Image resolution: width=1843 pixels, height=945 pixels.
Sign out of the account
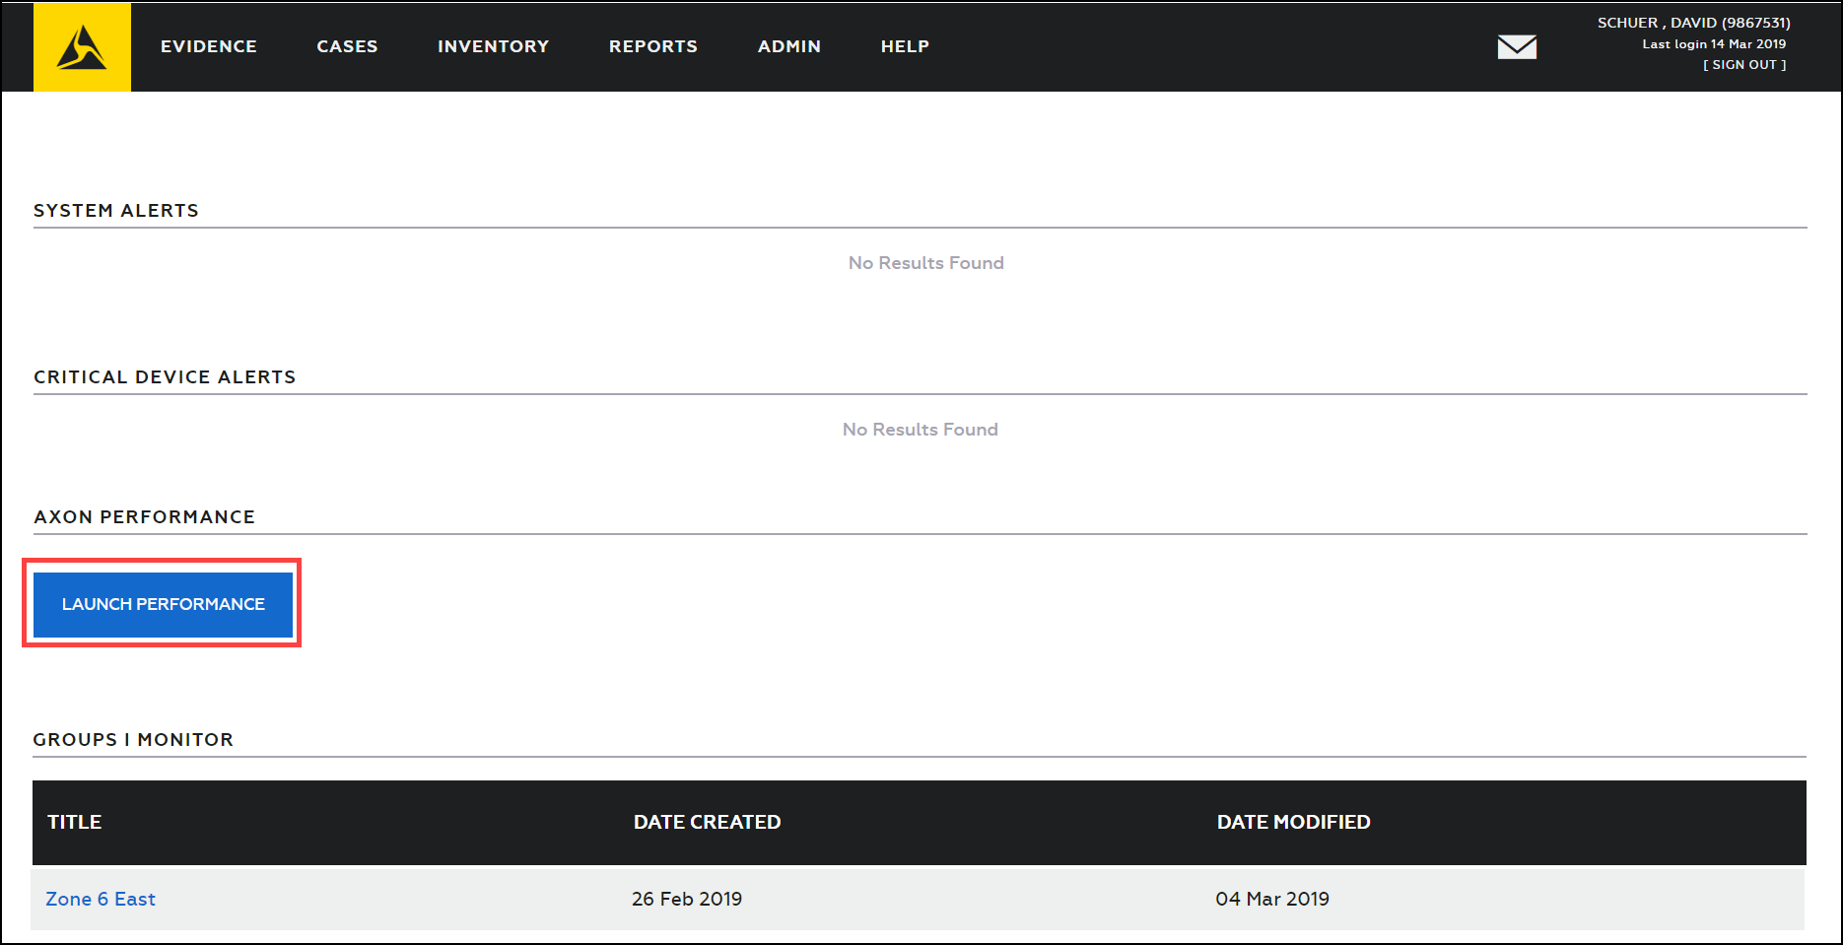1743,65
